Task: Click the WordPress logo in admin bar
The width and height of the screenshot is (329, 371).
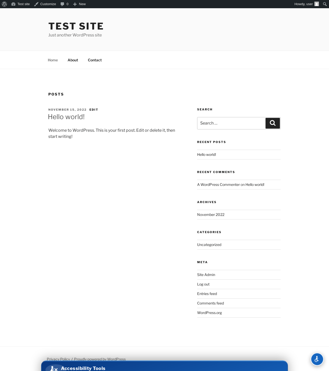Action: point(4,4)
